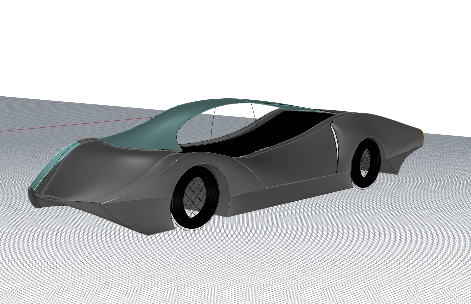Pick the crosshatched hub inside the right wheel
Viewport: 471px width, 304px height.
[x=365, y=163]
